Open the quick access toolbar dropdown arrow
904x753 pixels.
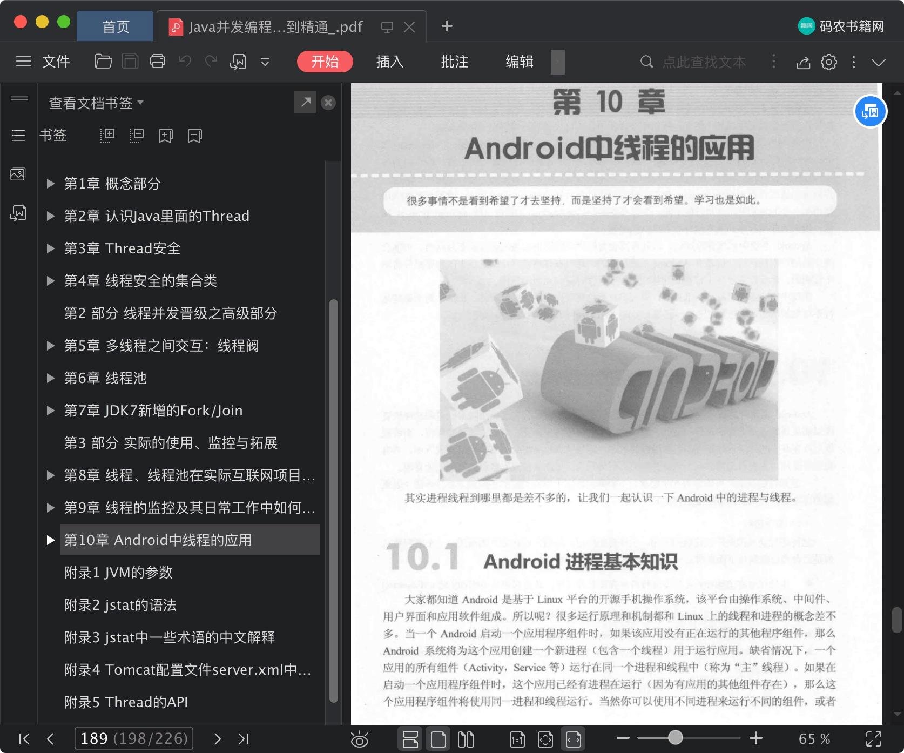265,62
